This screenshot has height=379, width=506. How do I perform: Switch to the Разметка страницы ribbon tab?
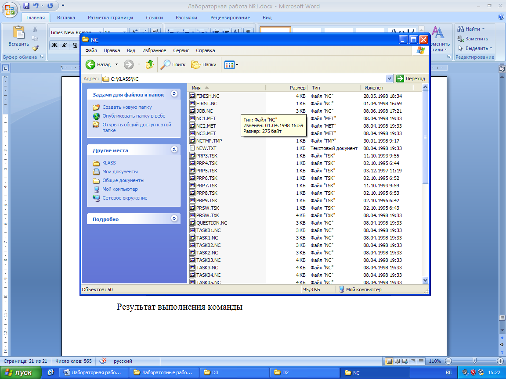point(110,18)
